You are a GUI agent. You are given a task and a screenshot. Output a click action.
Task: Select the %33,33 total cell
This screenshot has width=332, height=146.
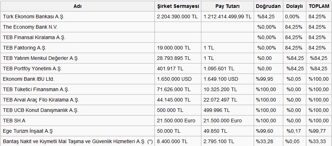(319, 141)
